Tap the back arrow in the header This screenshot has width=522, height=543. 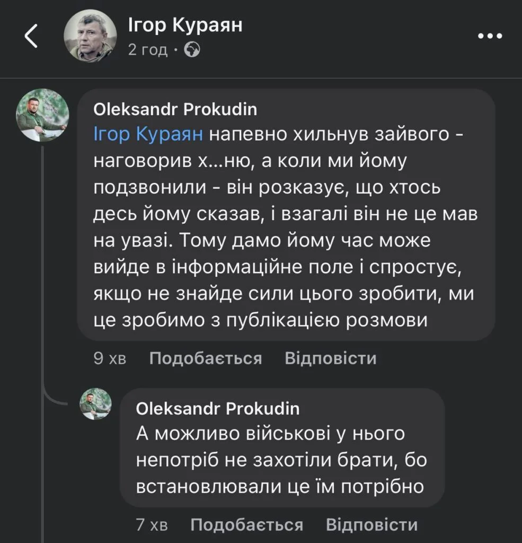tap(31, 37)
